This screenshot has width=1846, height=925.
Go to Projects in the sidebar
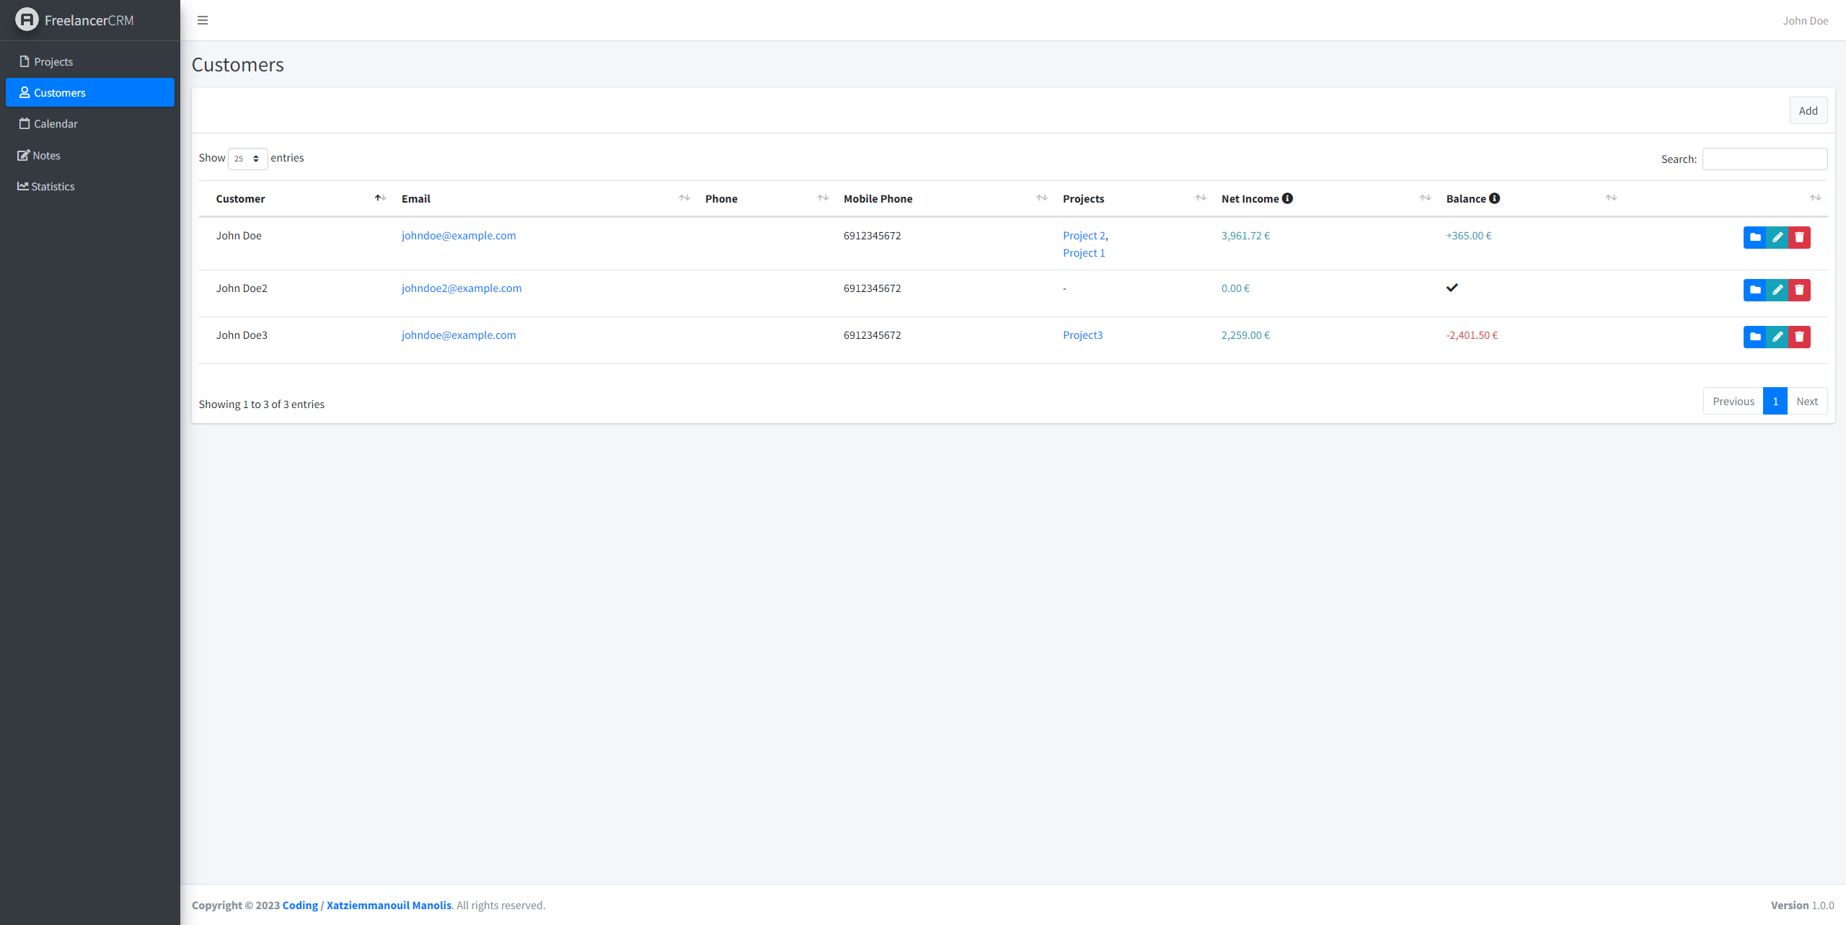coord(53,62)
